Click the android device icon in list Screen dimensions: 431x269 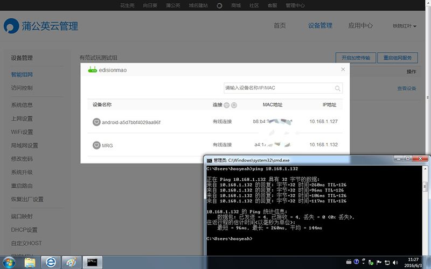[x=96, y=122]
